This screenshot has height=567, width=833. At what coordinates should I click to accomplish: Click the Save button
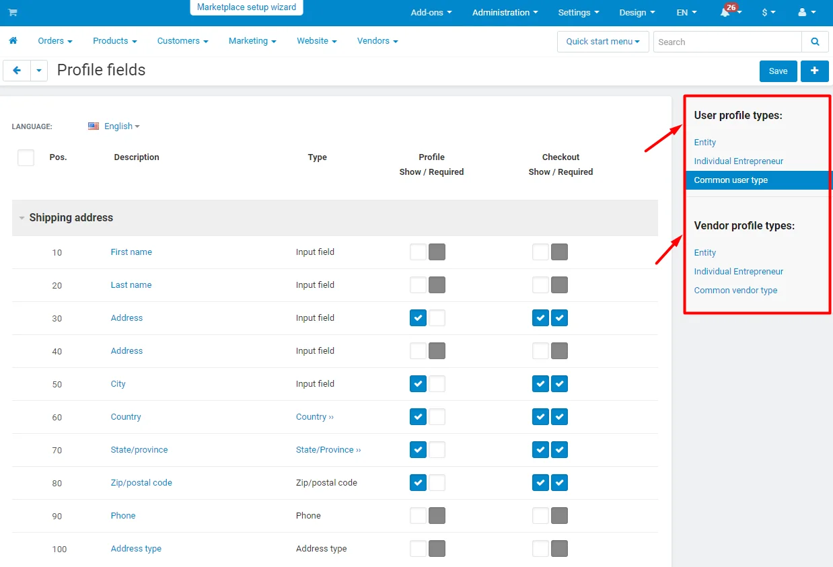point(778,71)
